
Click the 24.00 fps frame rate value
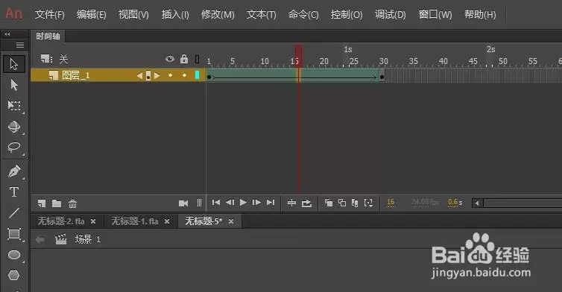(425, 203)
